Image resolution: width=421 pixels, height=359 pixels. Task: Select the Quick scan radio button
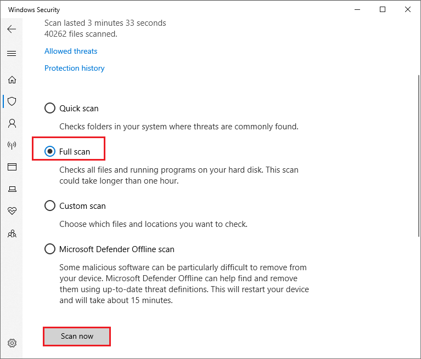(50, 108)
